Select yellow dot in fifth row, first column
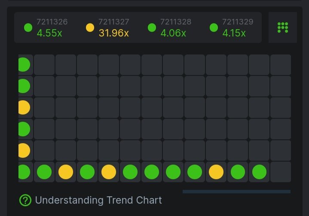The width and height of the screenshot is (309, 216). (x=24, y=150)
